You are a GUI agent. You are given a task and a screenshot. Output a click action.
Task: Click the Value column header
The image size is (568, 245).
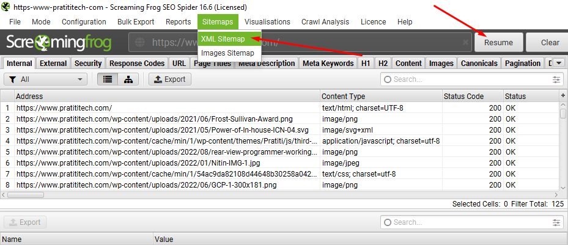(360, 240)
